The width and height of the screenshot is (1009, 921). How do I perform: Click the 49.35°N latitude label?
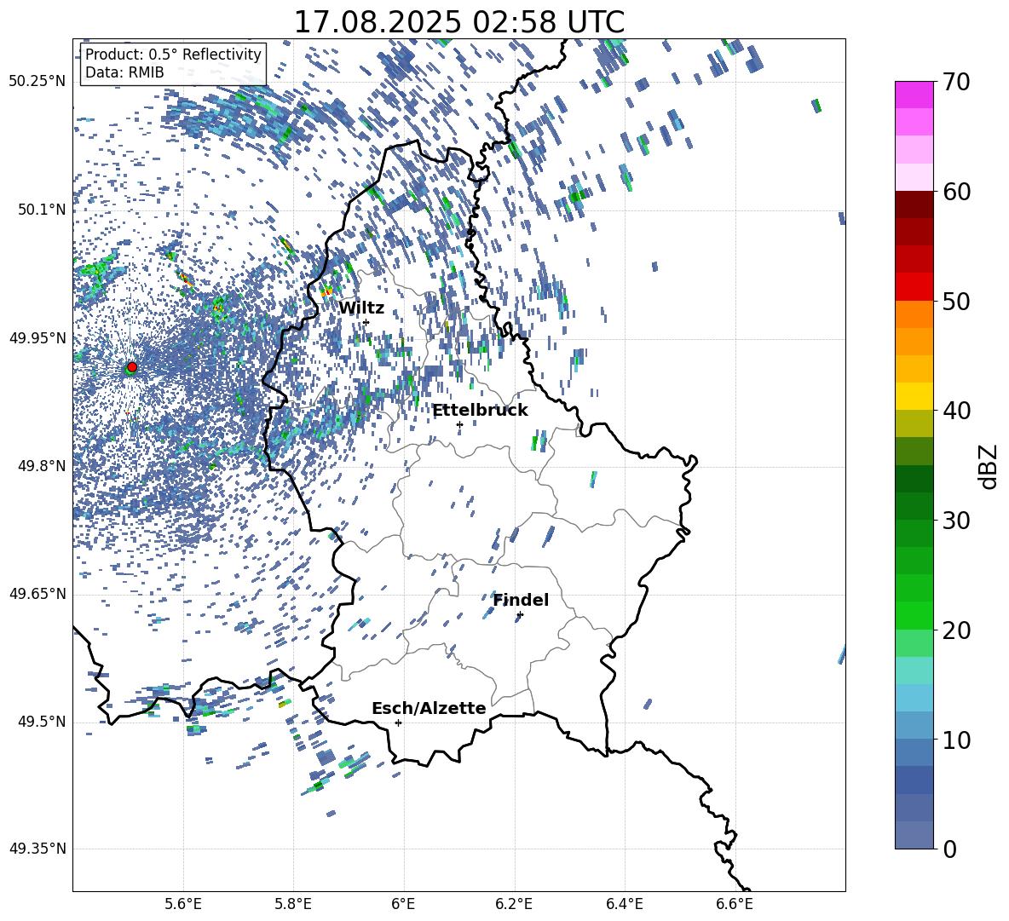(x=37, y=849)
